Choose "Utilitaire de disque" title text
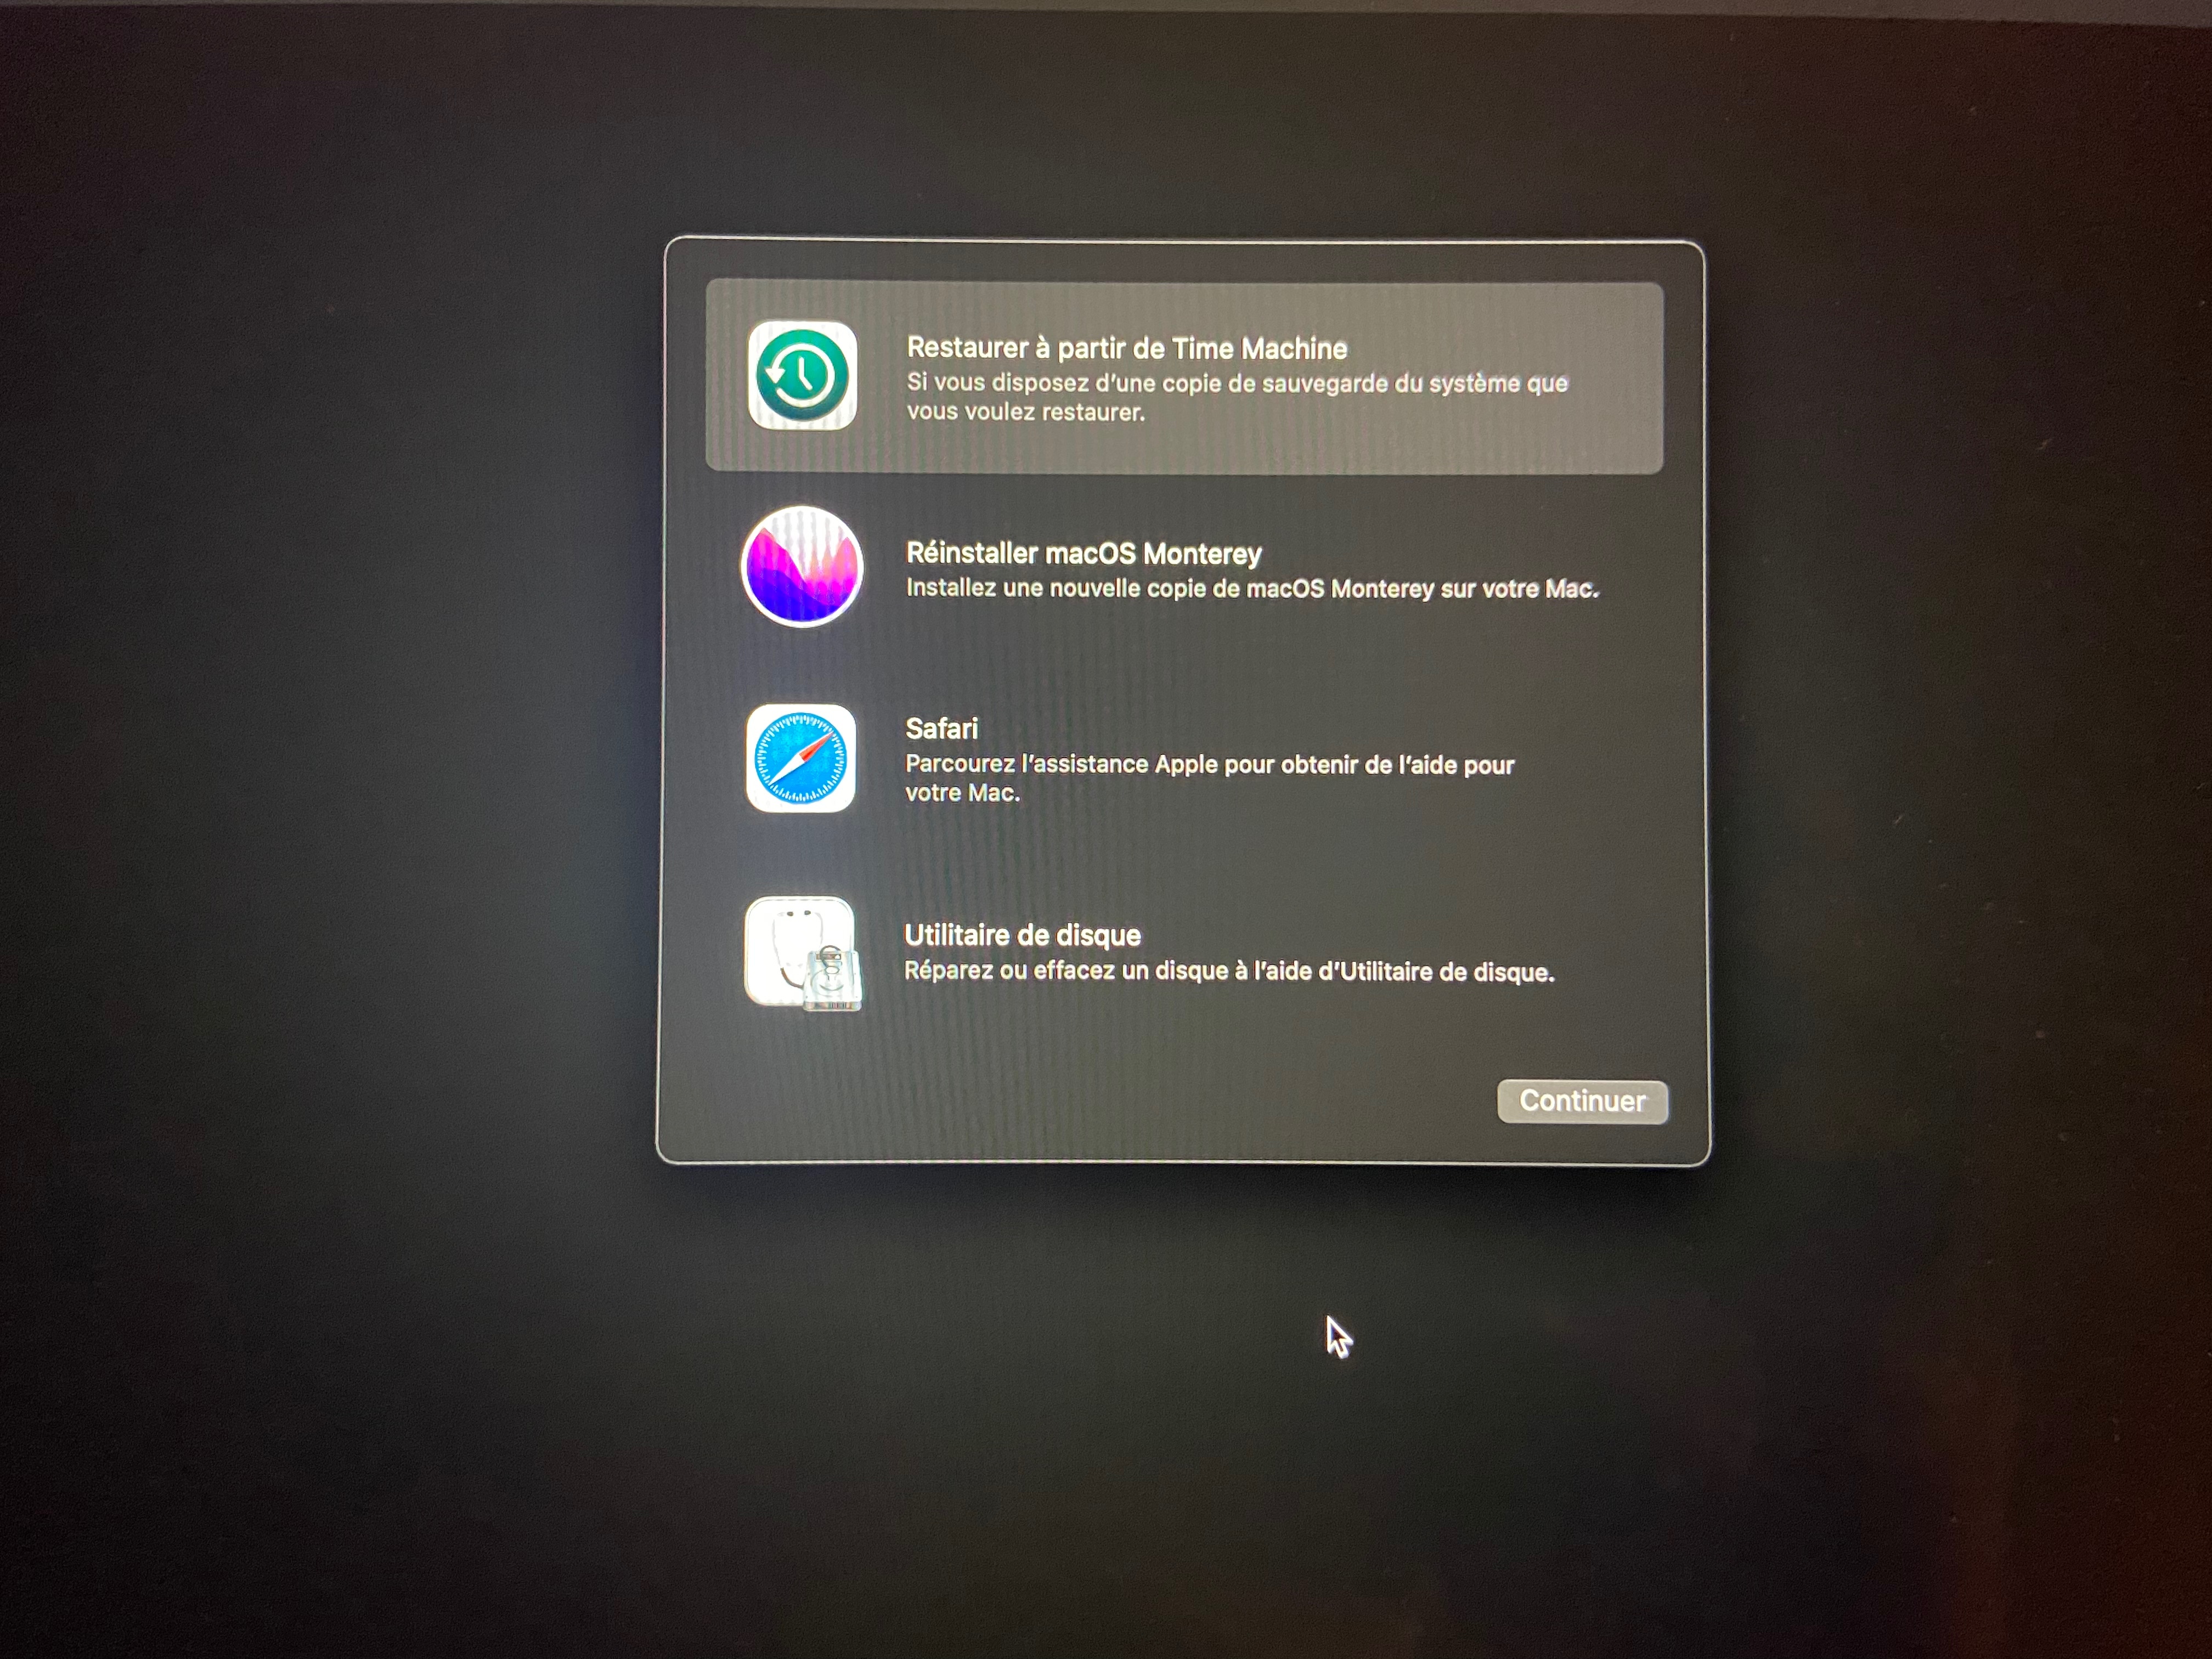 click(1022, 935)
